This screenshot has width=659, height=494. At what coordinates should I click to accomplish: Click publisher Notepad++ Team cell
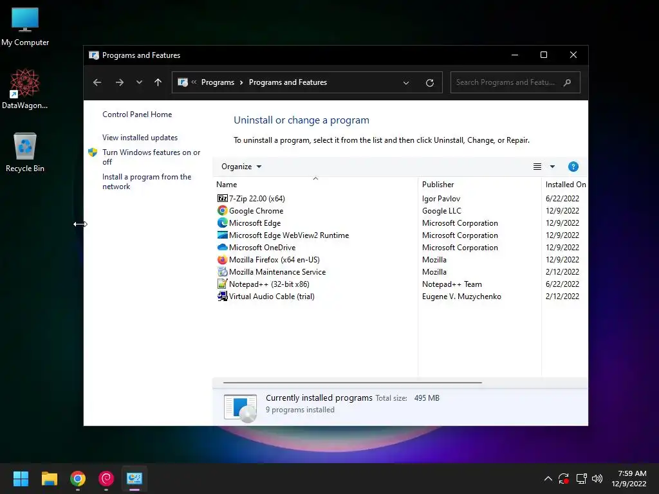click(x=452, y=284)
